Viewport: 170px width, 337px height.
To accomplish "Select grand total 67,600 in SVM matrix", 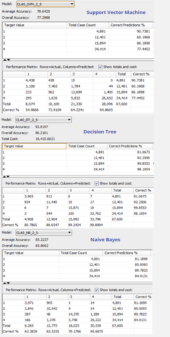I will point(122,104).
